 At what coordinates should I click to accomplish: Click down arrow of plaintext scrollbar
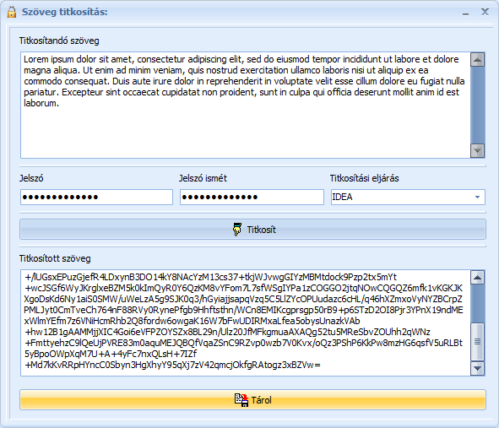point(477,150)
